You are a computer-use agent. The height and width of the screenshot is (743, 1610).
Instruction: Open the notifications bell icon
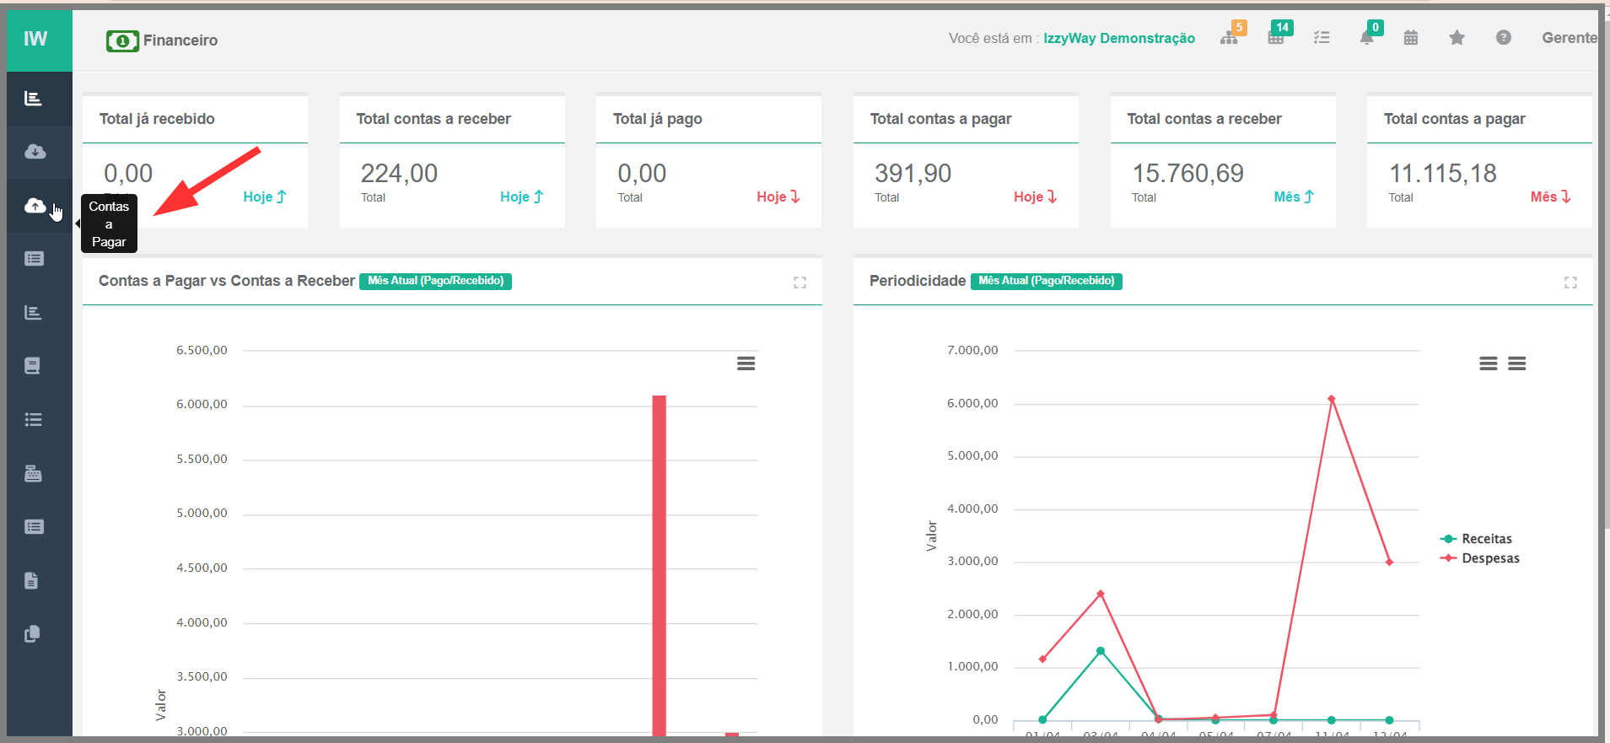tap(1367, 36)
